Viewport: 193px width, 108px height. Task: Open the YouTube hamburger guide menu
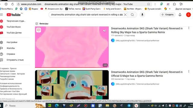[1, 15]
